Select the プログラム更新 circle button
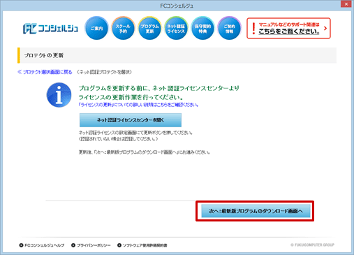Image resolution: width=354 pixels, height=255 pixels. [149, 28]
